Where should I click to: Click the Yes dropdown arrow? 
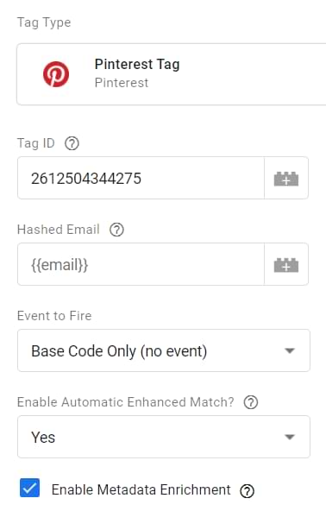coord(290,437)
